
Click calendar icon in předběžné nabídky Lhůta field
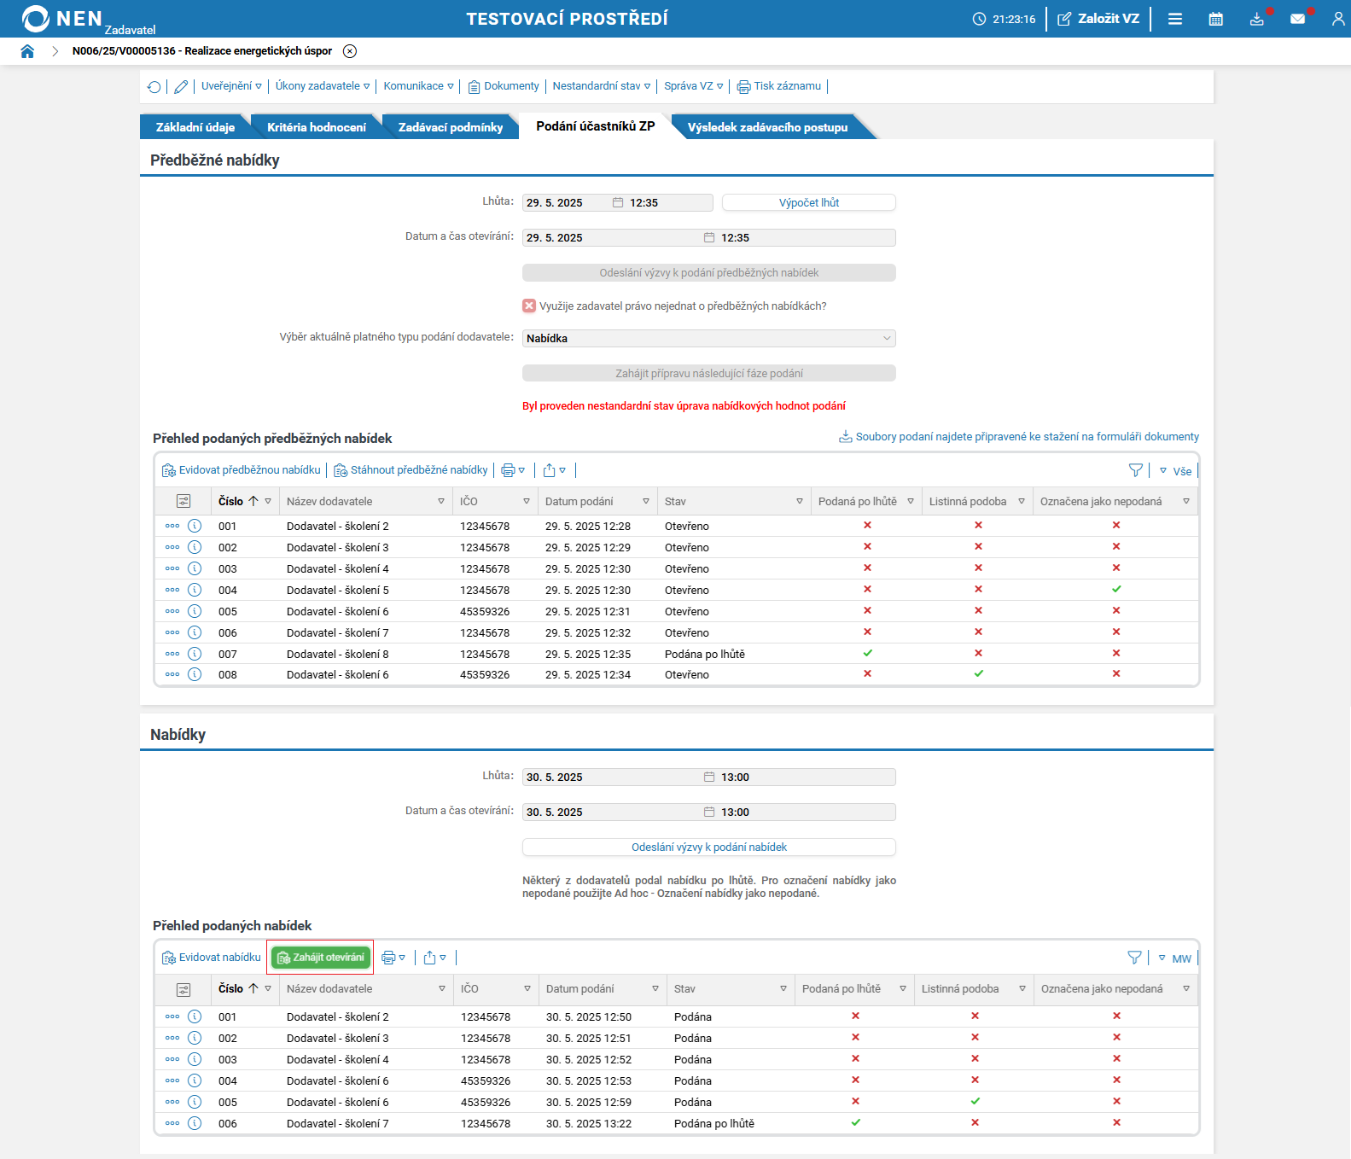point(618,202)
